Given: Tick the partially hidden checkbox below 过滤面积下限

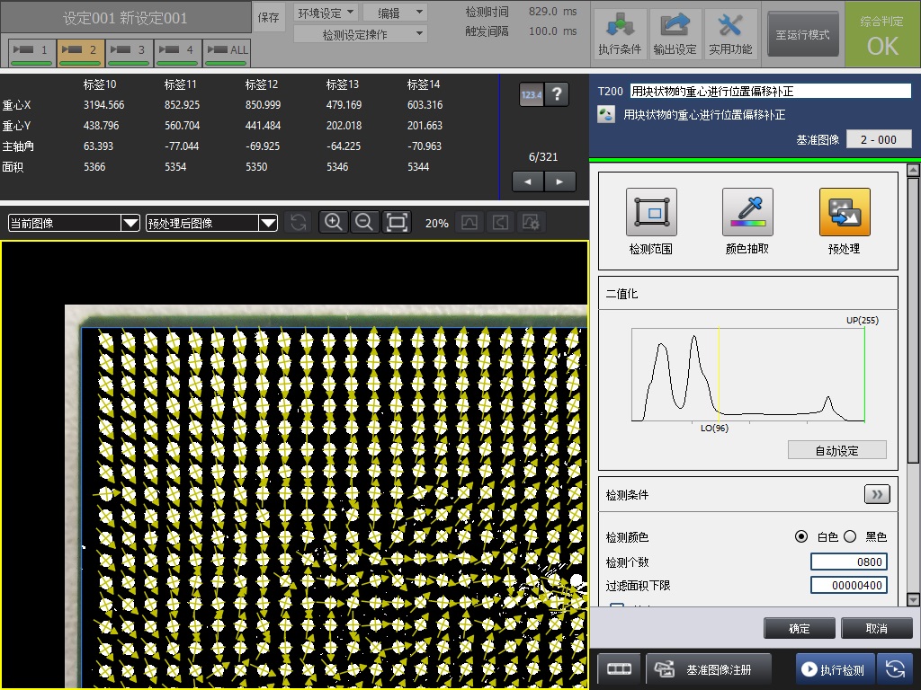Looking at the screenshot, I should (x=617, y=608).
